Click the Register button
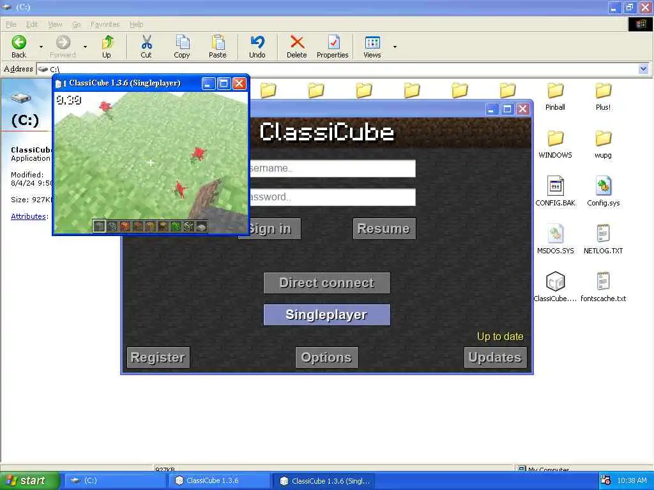This screenshot has height=490, width=654. click(158, 357)
